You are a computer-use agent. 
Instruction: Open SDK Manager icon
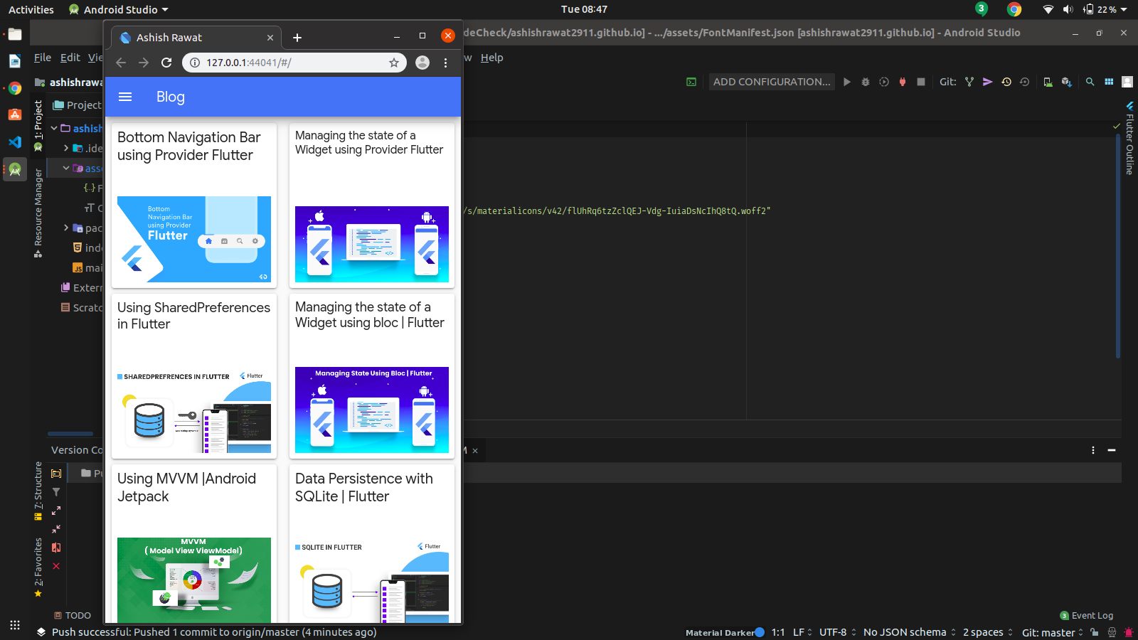click(x=1066, y=82)
